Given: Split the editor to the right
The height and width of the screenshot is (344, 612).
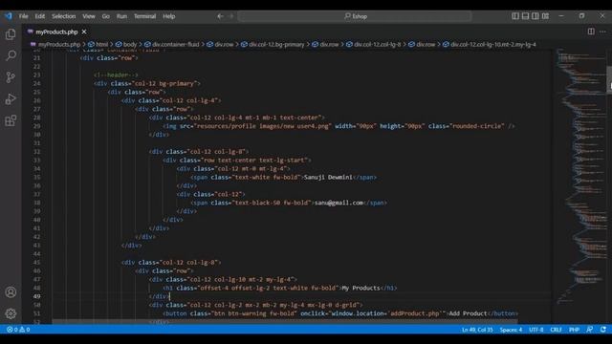Looking at the screenshot, I should tap(591, 32).
